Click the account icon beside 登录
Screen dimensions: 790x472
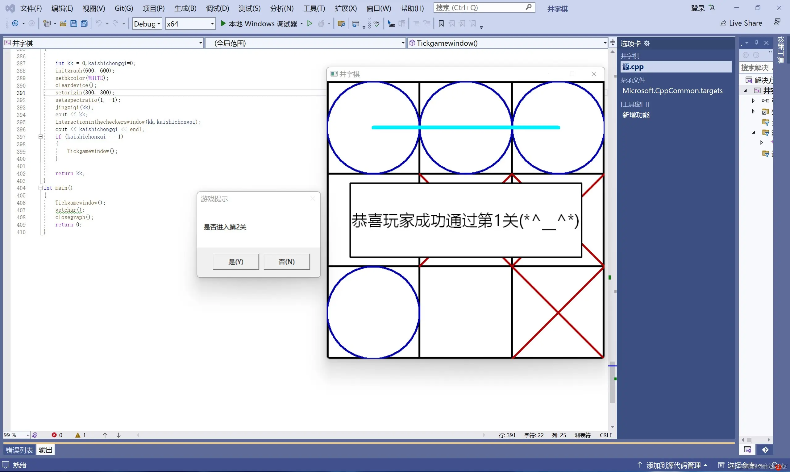[x=712, y=8]
